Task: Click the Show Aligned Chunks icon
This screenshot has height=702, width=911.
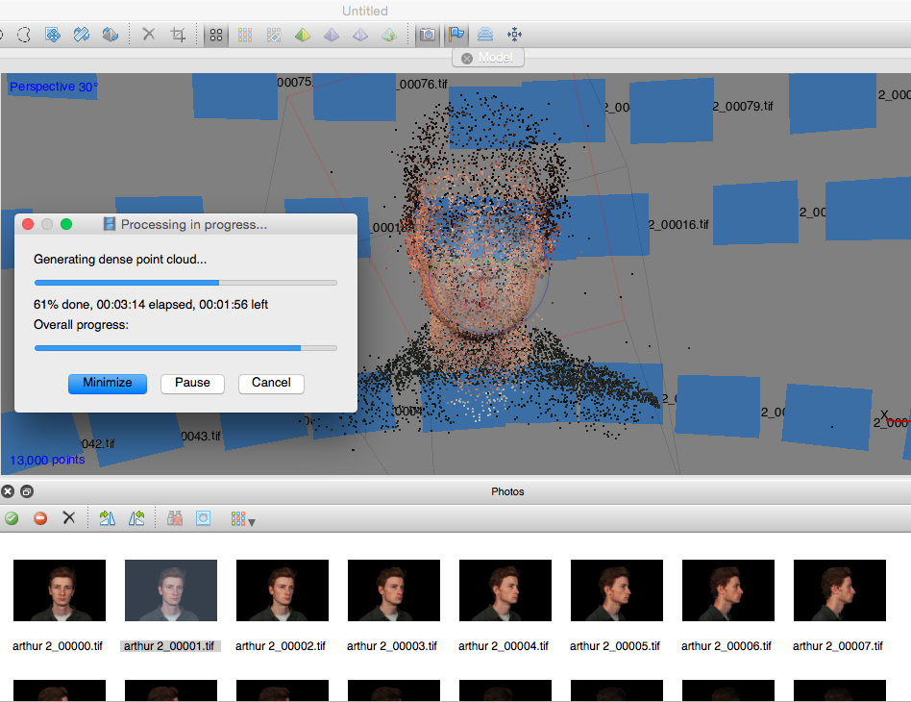Action: pos(485,35)
